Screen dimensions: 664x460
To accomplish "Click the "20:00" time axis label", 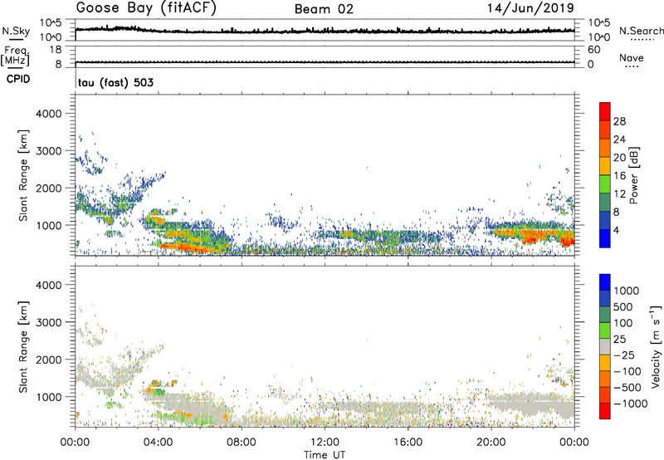I will click(x=491, y=443).
